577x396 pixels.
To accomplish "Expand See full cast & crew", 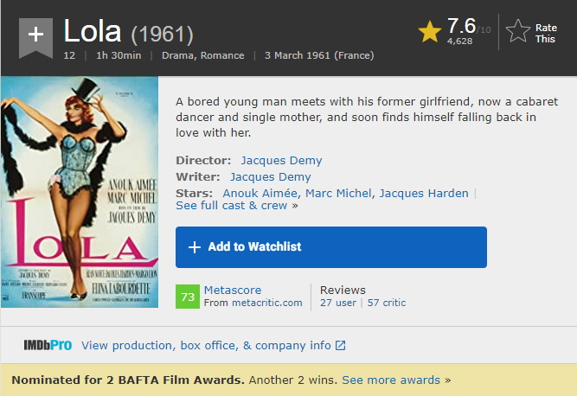I will 232,206.
